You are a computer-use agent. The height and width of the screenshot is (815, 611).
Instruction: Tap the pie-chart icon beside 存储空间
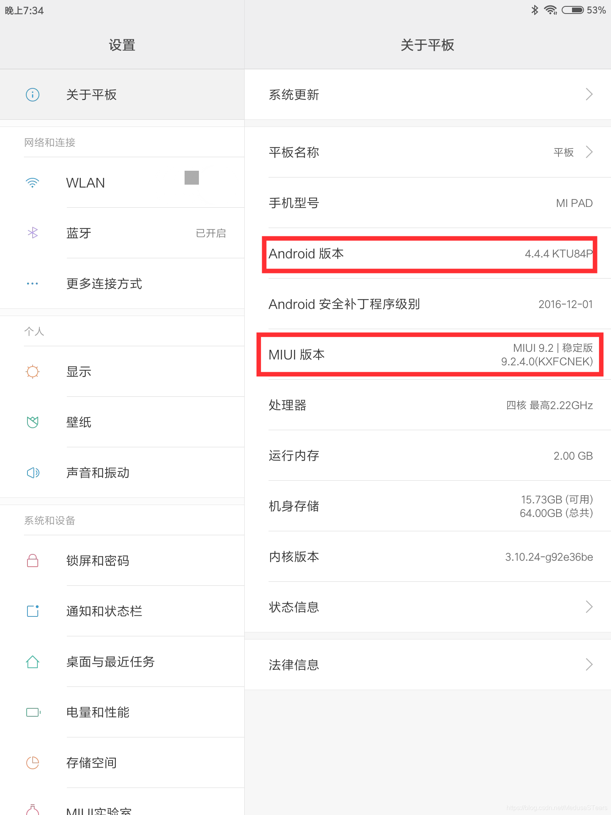[33, 762]
